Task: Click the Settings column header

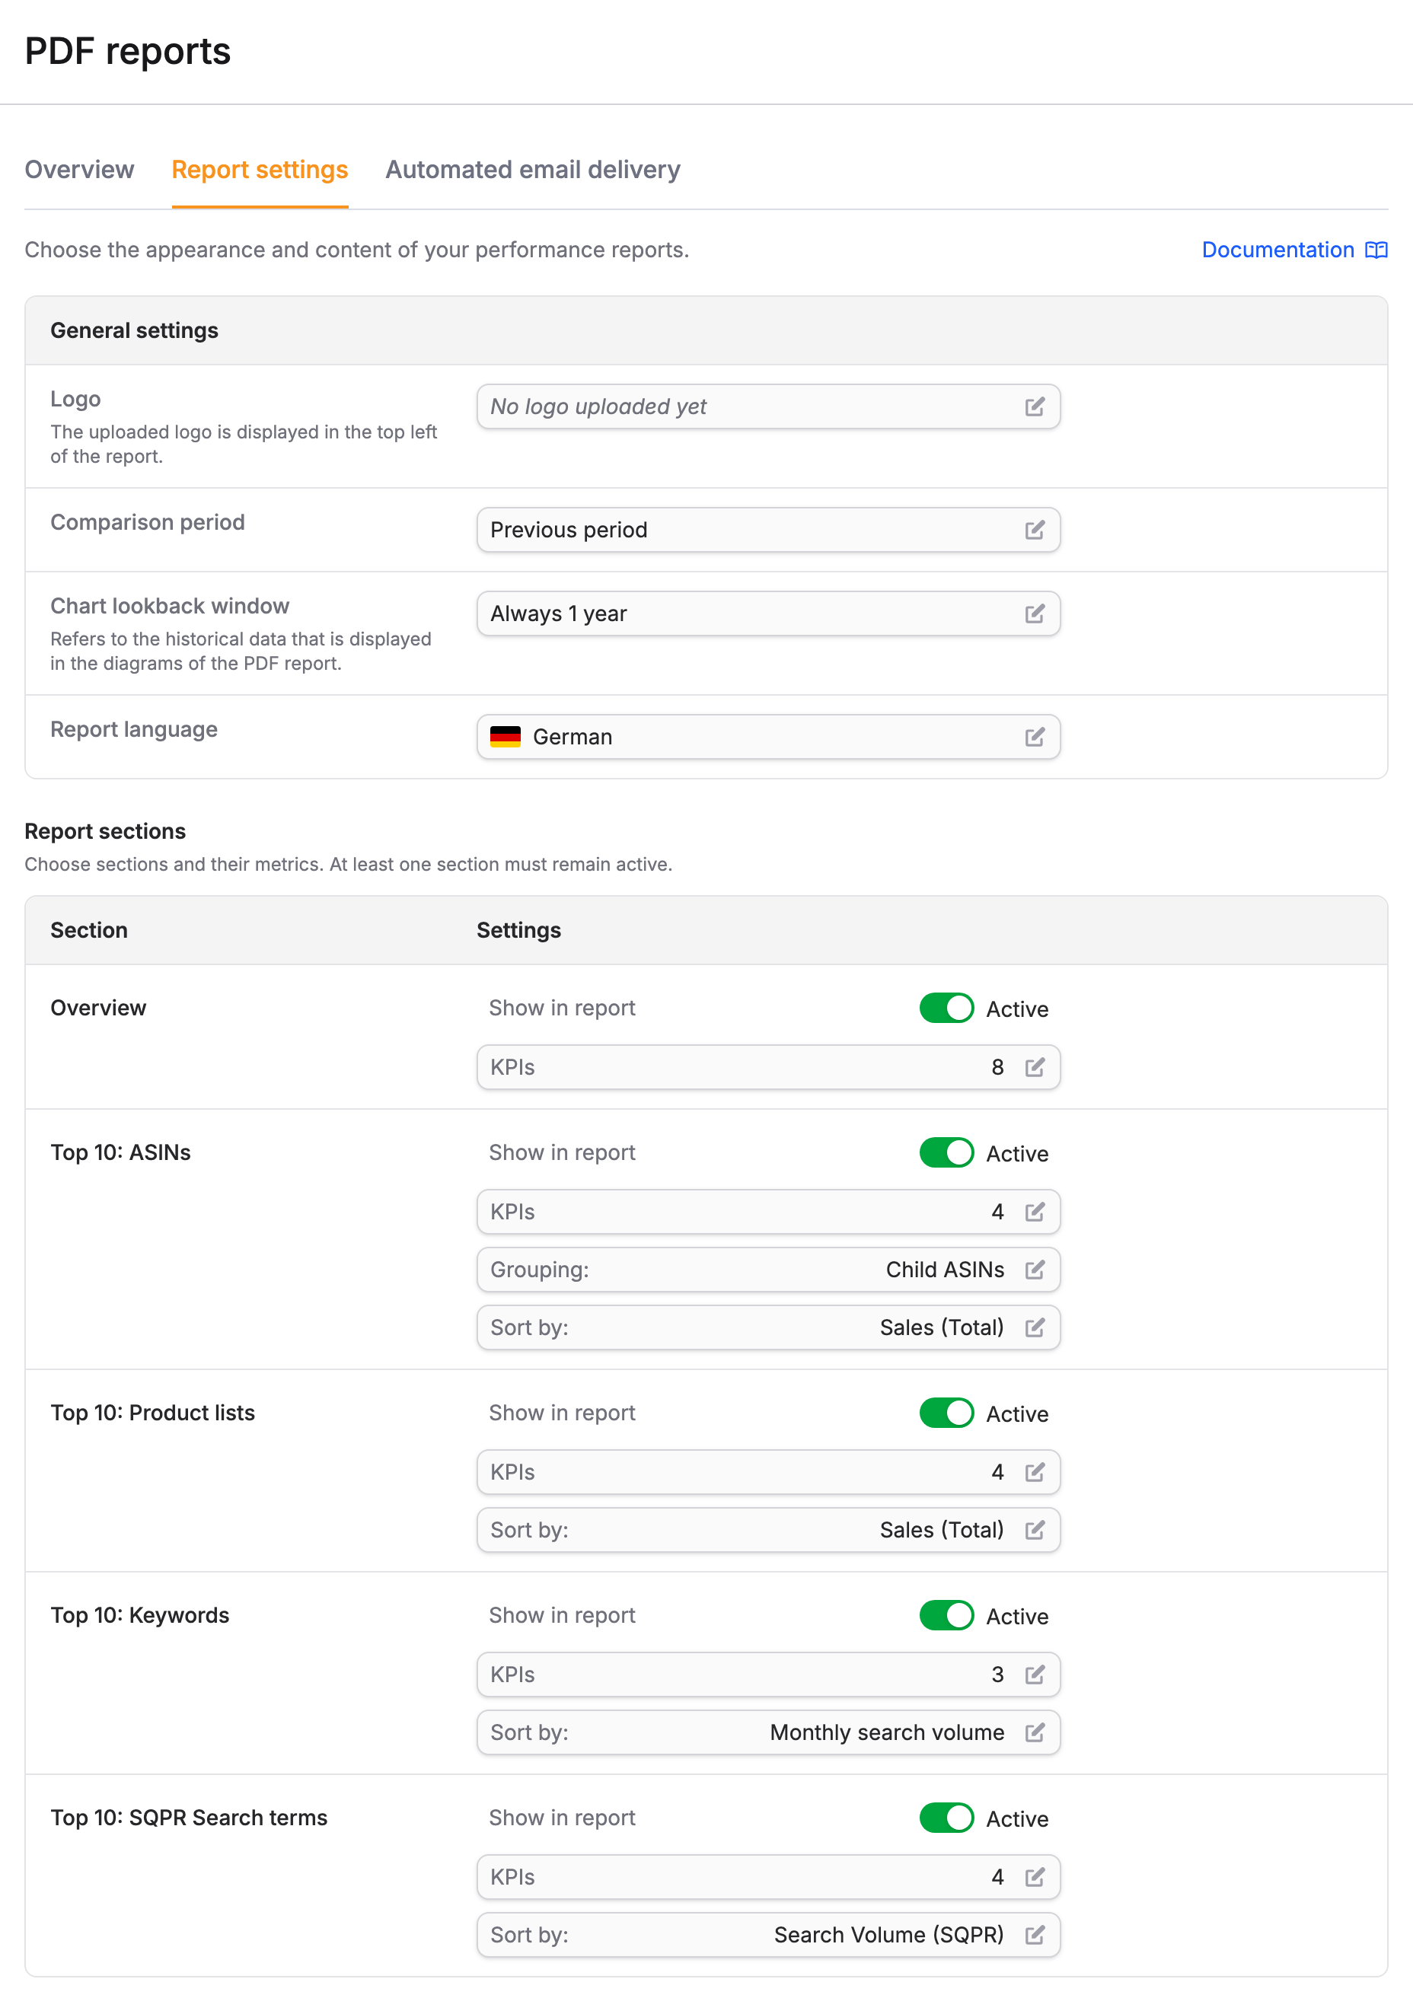Action: [x=518, y=931]
